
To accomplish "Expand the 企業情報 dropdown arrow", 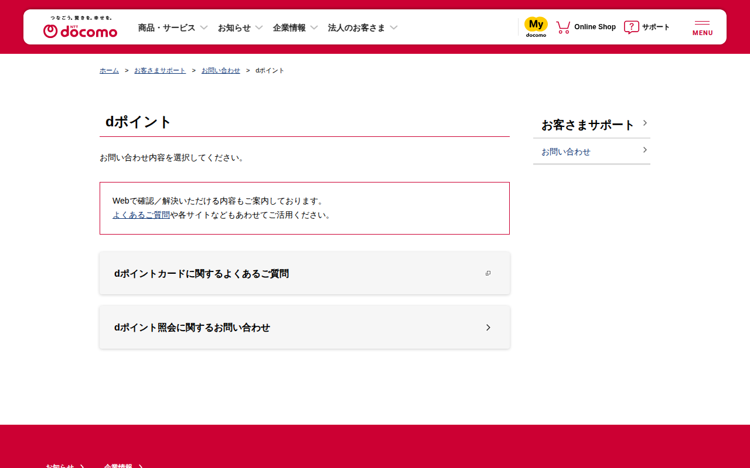I will [314, 27].
